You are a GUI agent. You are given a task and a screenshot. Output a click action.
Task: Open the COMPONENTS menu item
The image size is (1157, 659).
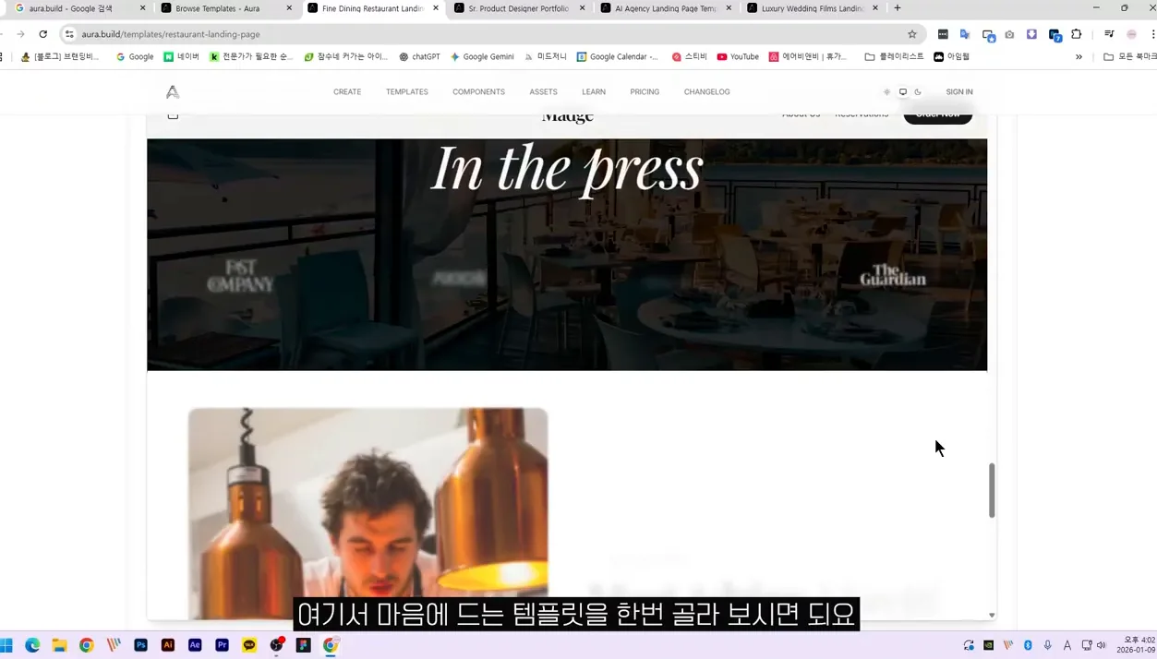pyautogui.click(x=478, y=91)
